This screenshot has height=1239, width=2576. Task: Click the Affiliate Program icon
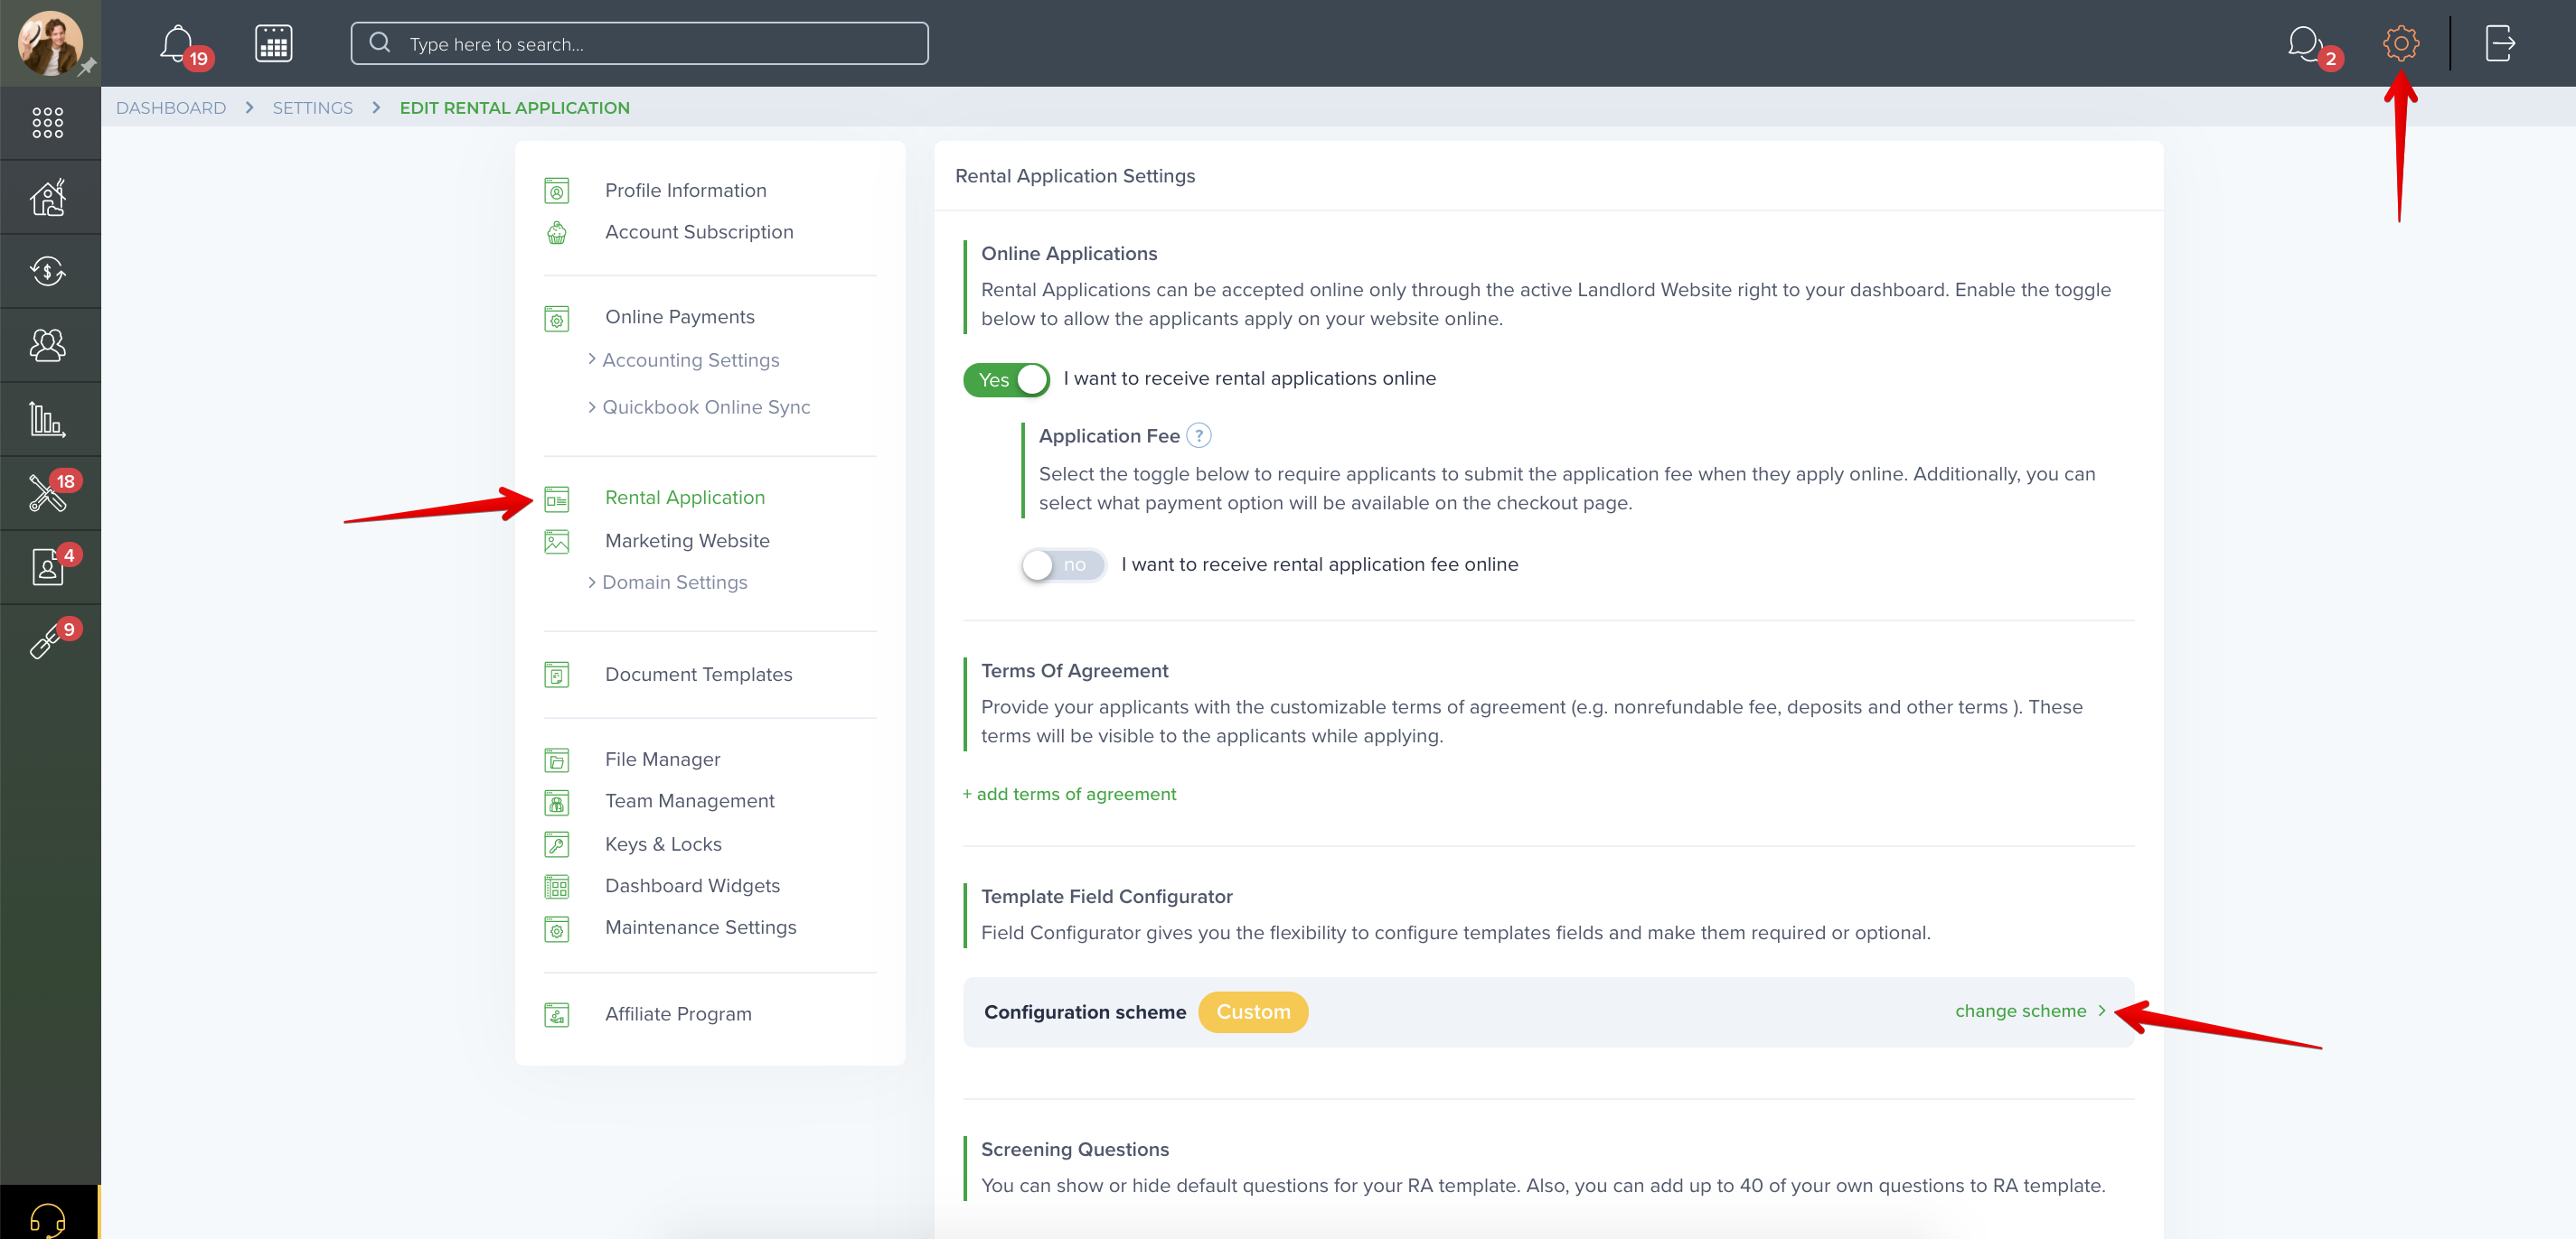(x=557, y=1014)
